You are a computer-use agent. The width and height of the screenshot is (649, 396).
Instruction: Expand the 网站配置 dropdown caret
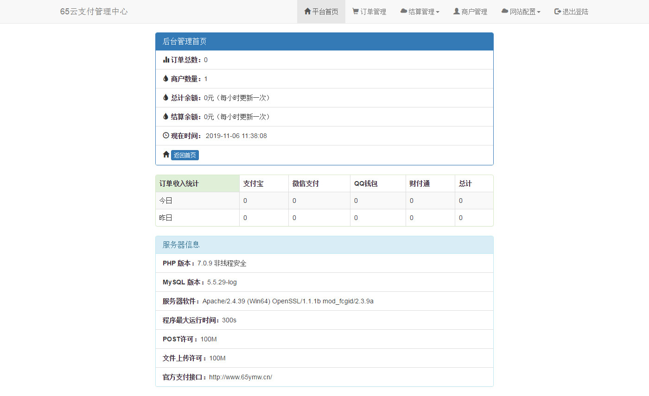(x=539, y=12)
